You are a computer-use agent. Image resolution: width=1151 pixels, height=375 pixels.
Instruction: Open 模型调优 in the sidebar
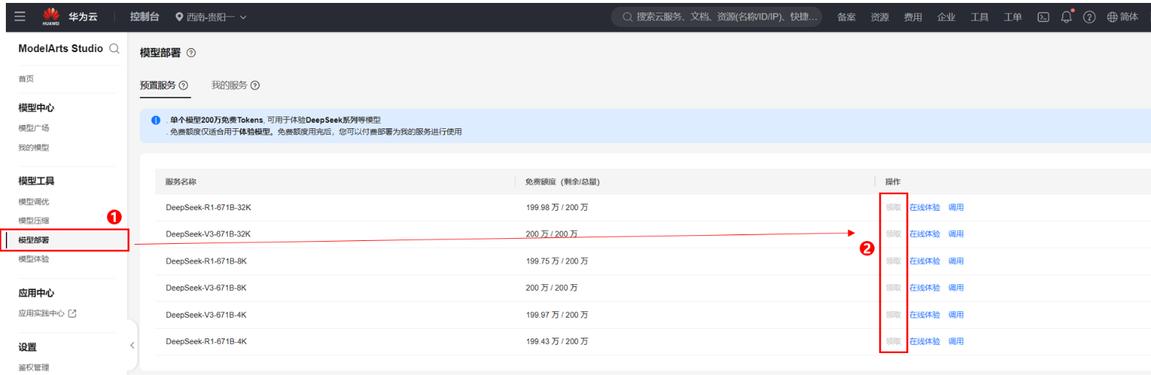click(34, 202)
